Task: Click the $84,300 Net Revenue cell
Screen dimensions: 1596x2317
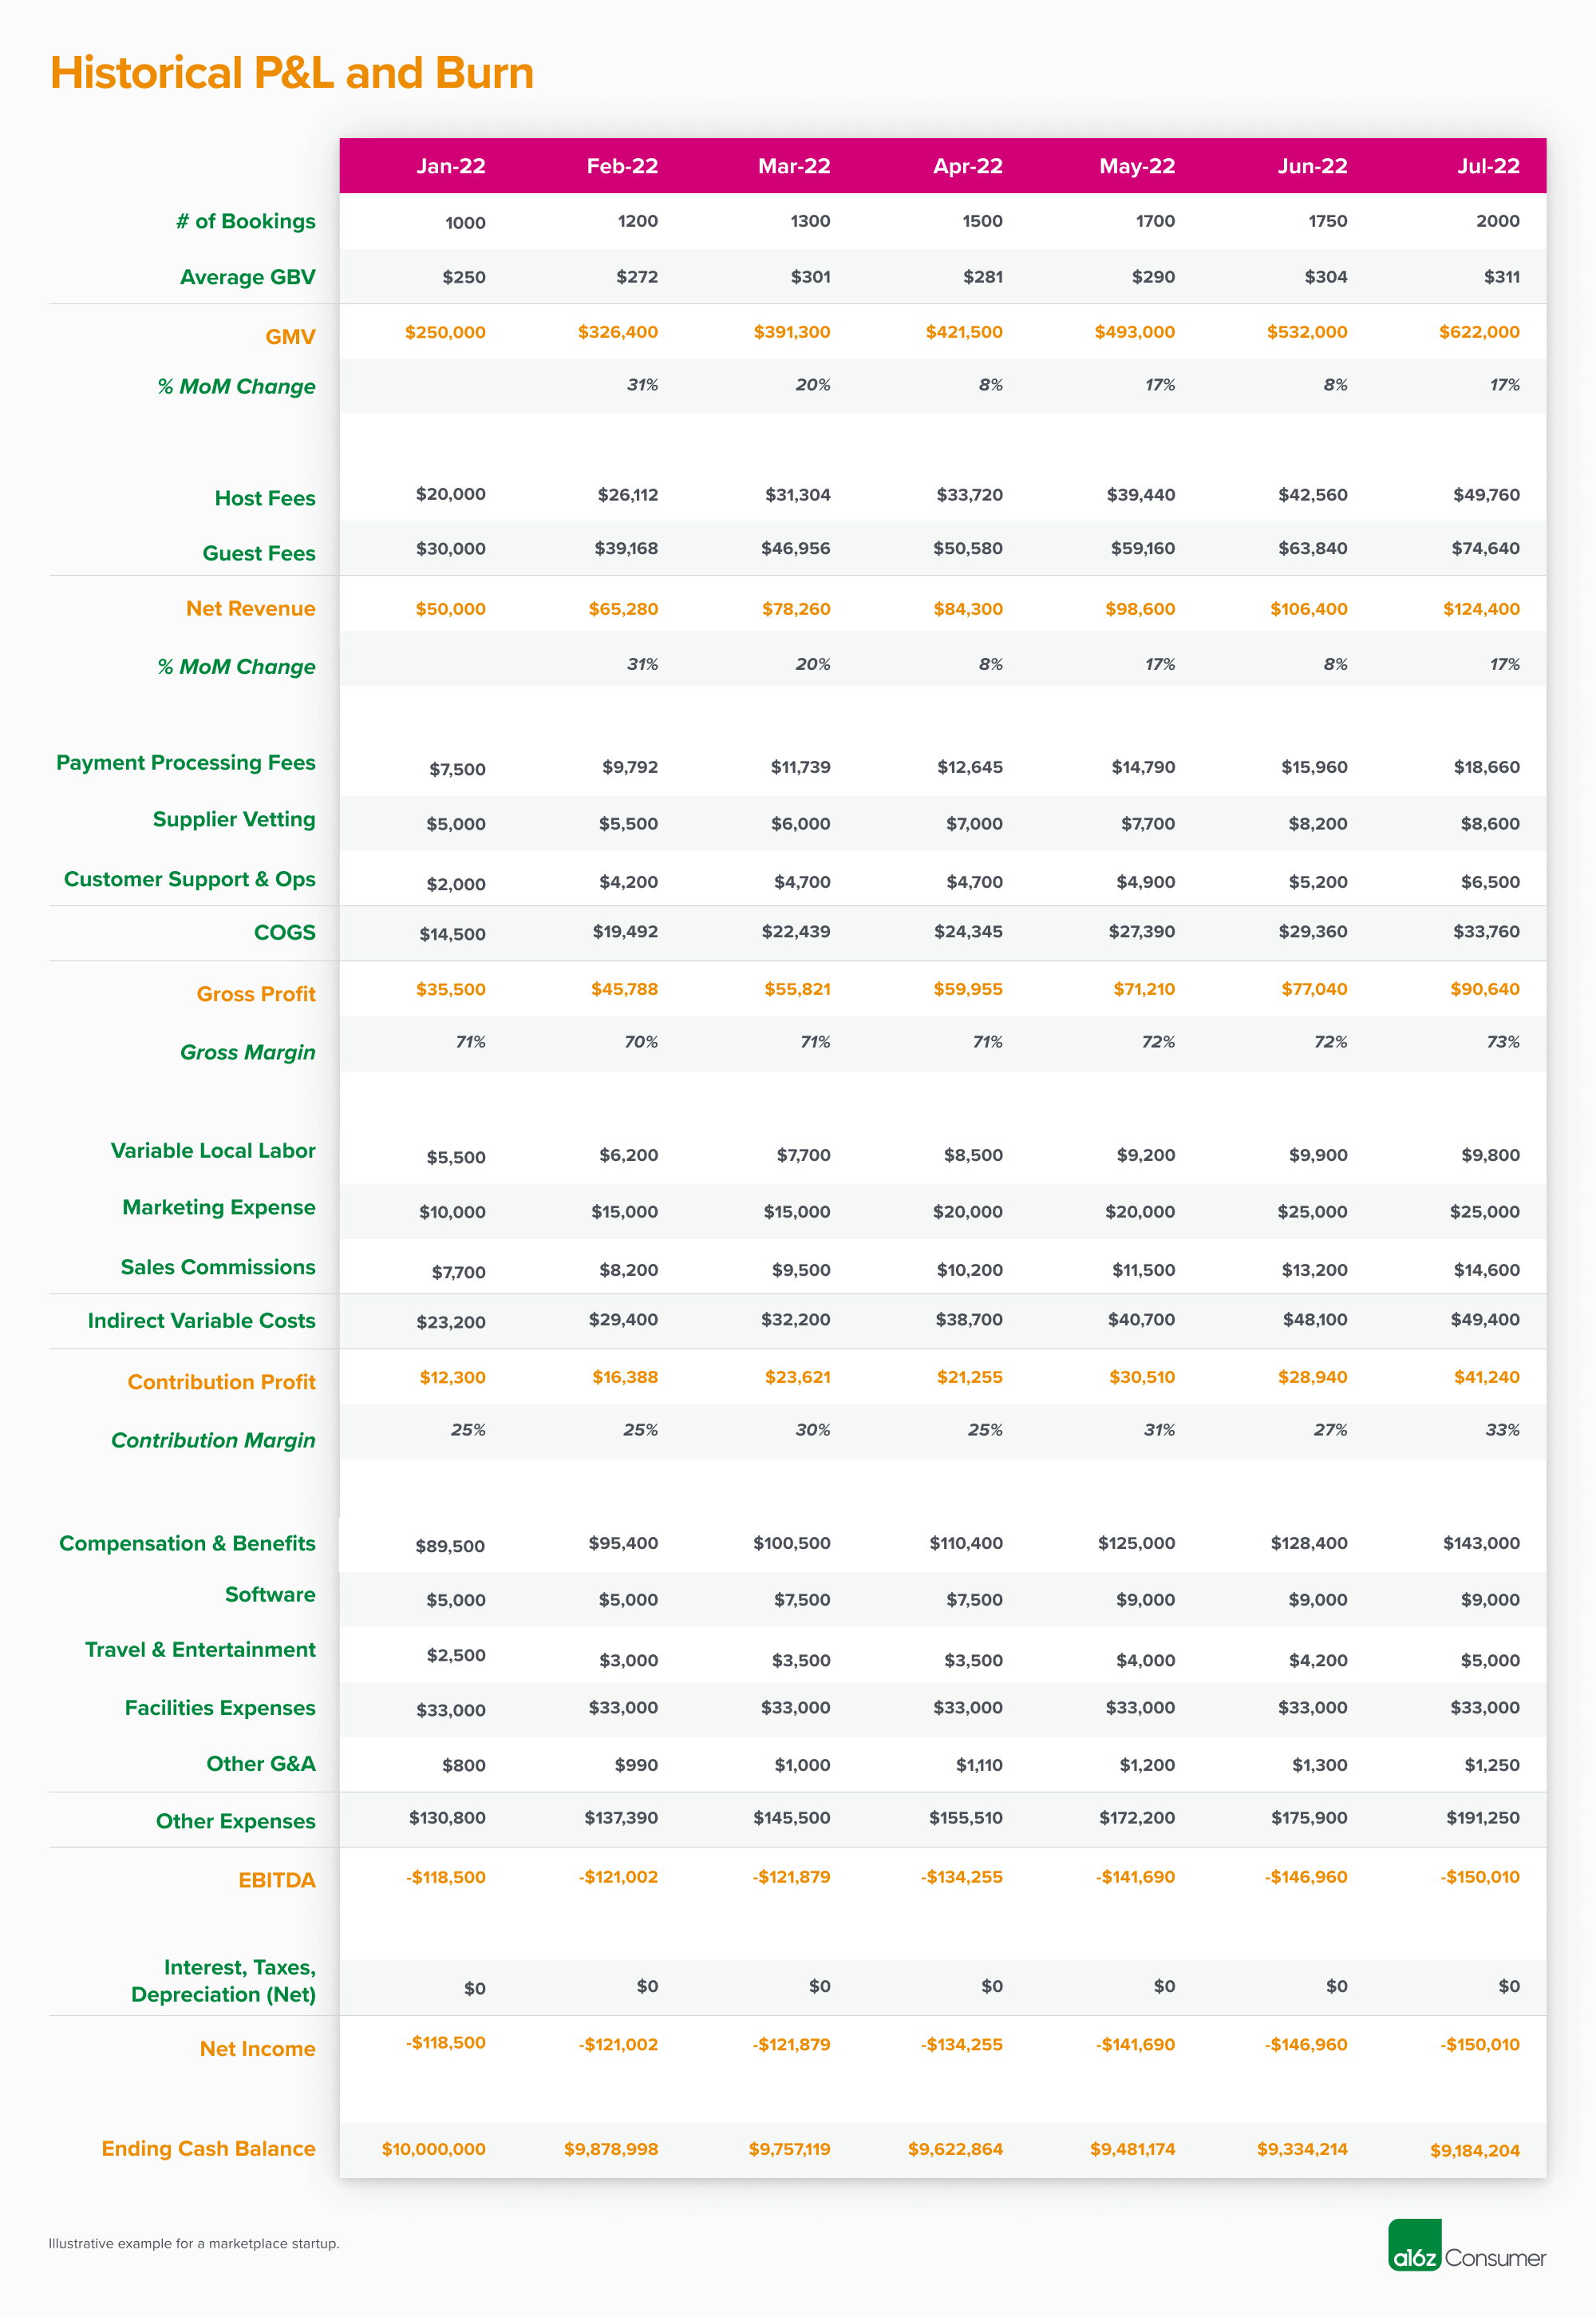Action: 968,609
